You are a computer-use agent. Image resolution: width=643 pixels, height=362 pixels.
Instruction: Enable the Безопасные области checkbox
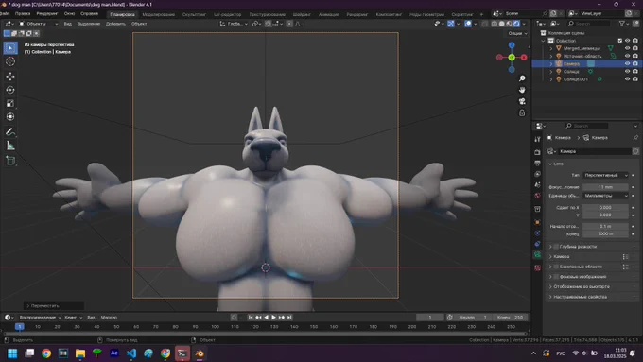[x=556, y=267]
